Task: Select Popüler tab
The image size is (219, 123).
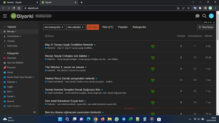Action: click(123, 27)
